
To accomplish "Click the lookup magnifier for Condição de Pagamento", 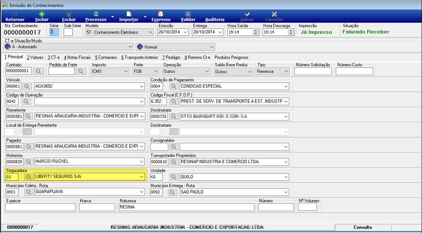I will coord(174,86).
